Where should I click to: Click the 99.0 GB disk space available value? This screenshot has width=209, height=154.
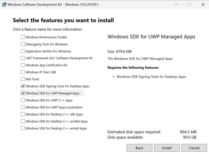[x=190, y=137]
